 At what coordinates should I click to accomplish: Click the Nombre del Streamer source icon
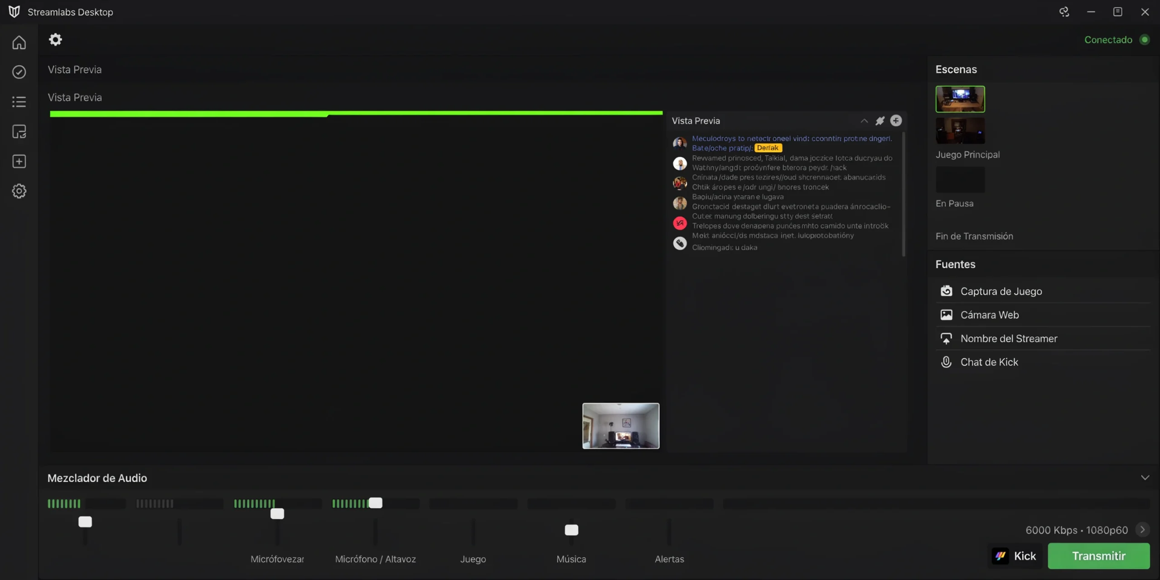tap(946, 338)
